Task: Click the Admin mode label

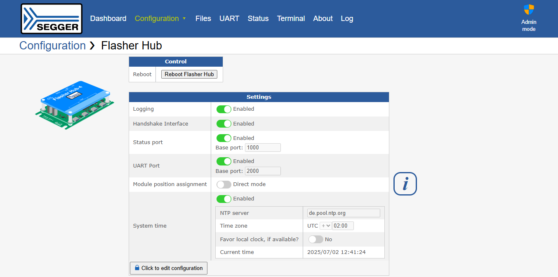Action: (529, 26)
